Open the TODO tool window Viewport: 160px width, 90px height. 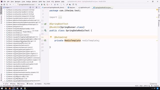[47, 84]
